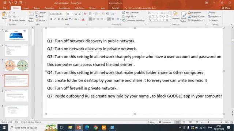Select star shape in gallery
This screenshot has width=234, height=131.
pos(167,20)
